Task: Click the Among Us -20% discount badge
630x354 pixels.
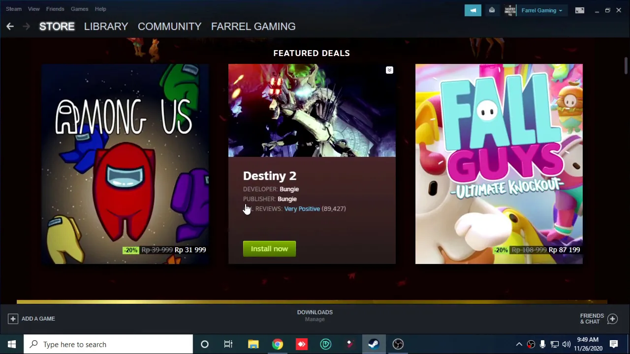Action: [x=130, y=250]
